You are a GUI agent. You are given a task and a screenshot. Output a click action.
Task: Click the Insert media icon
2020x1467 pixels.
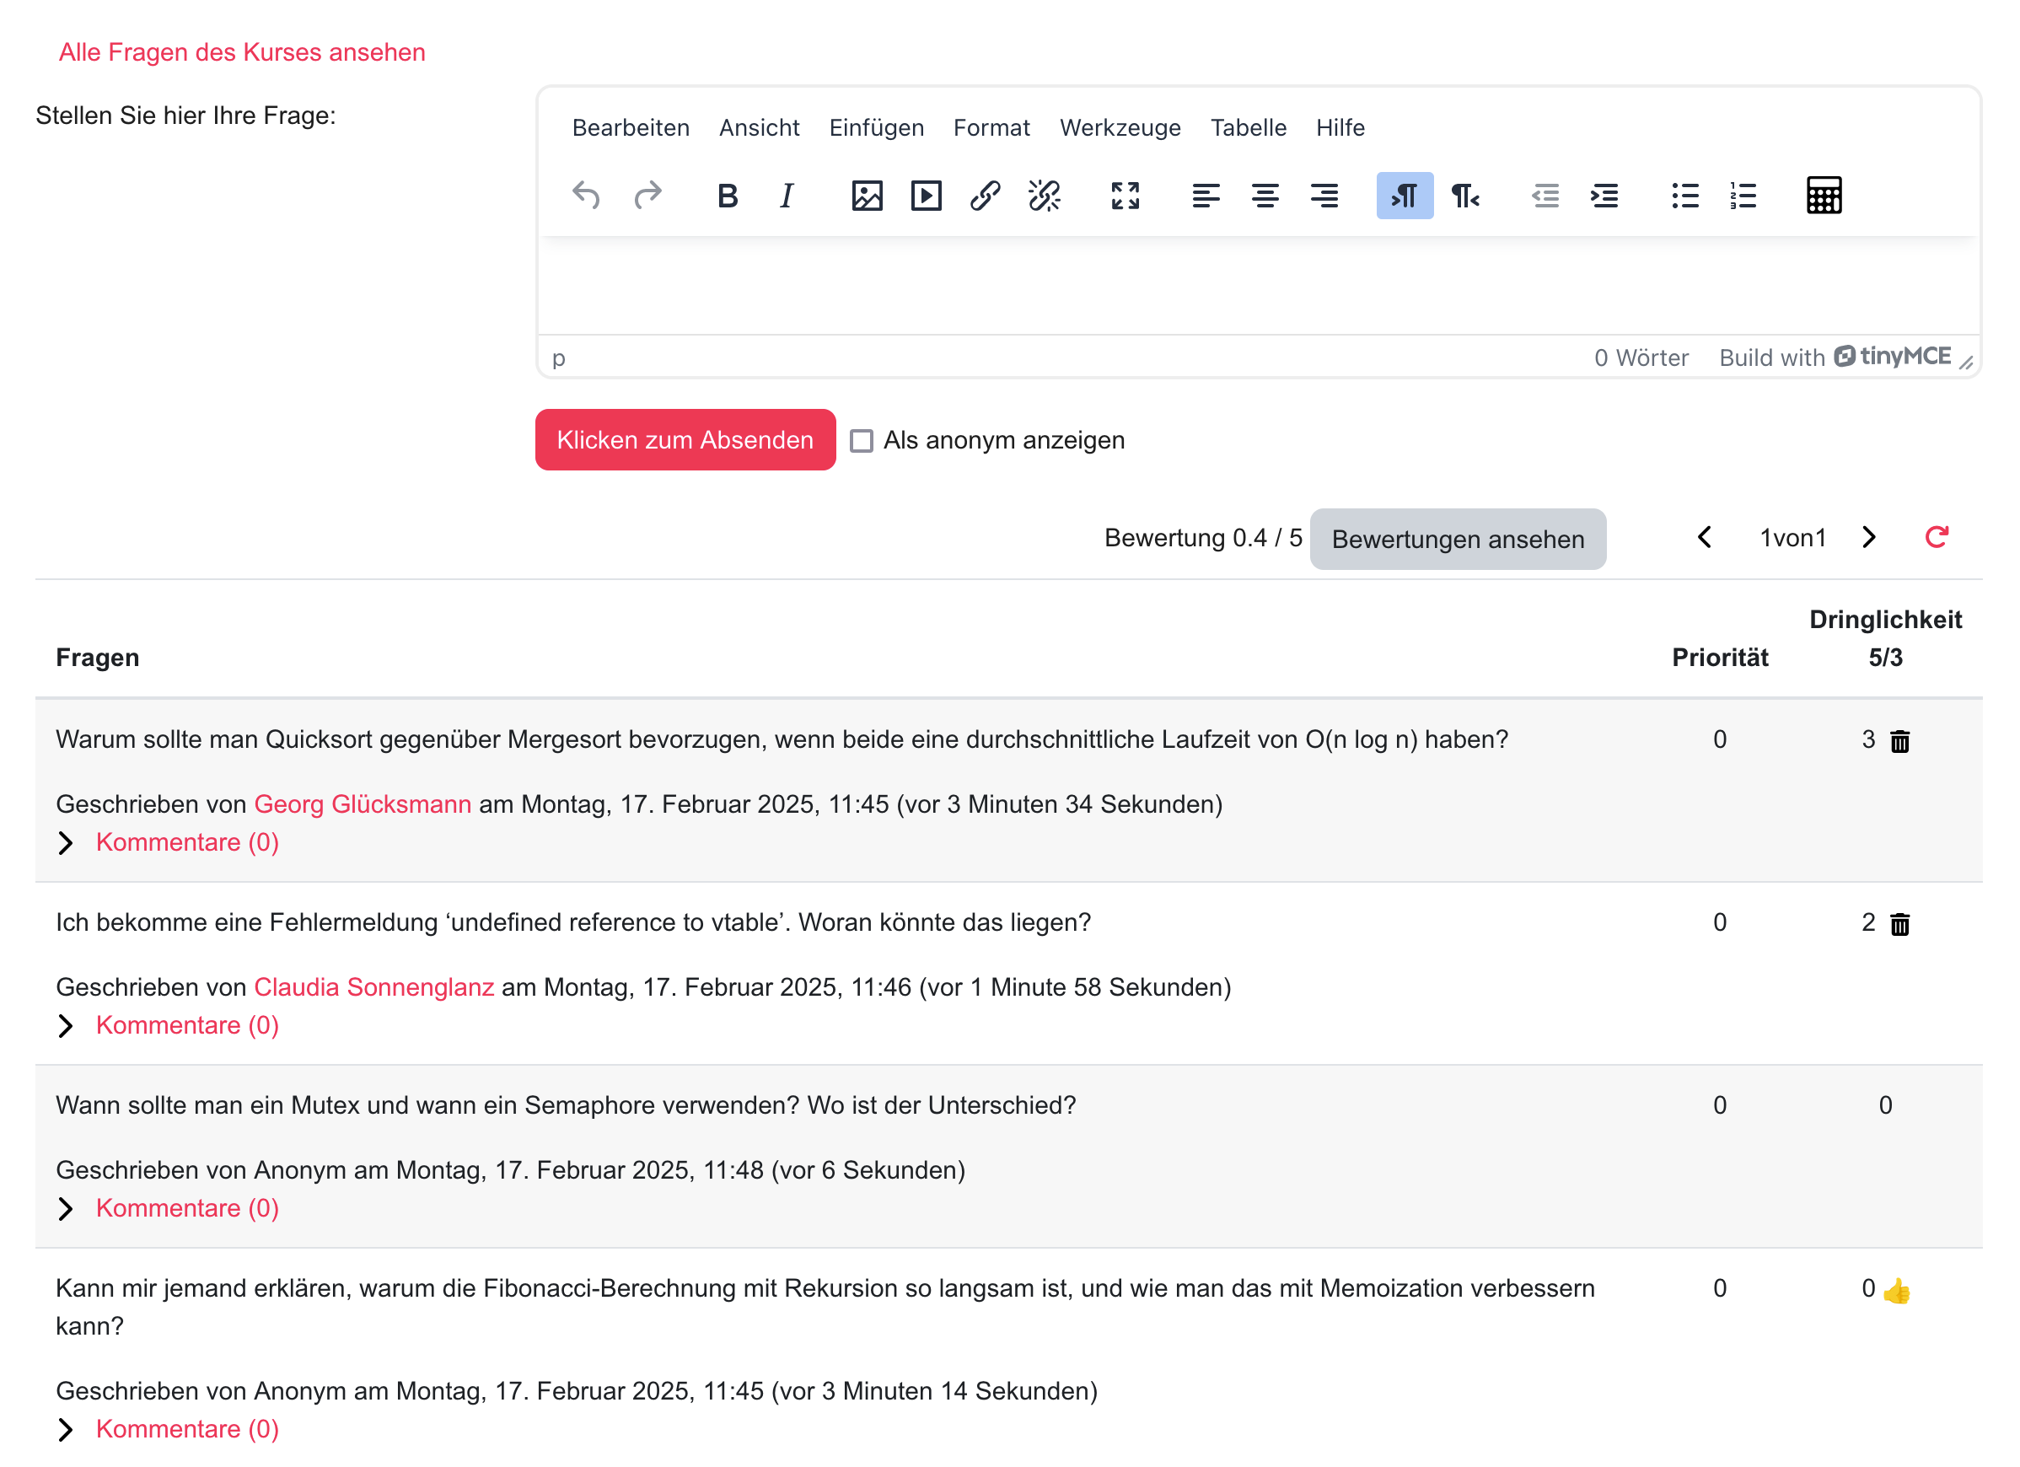[926, 195]
